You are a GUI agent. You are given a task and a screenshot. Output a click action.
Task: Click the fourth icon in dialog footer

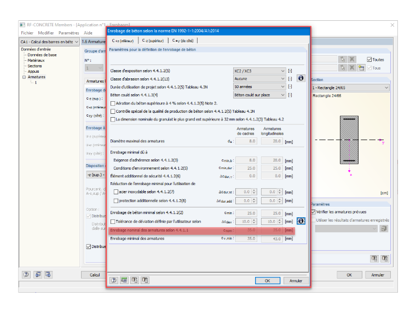click(x=145, y=280)
